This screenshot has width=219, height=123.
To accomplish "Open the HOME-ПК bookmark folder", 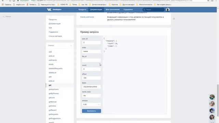I will pyautogui.click(x=63, y=4).
